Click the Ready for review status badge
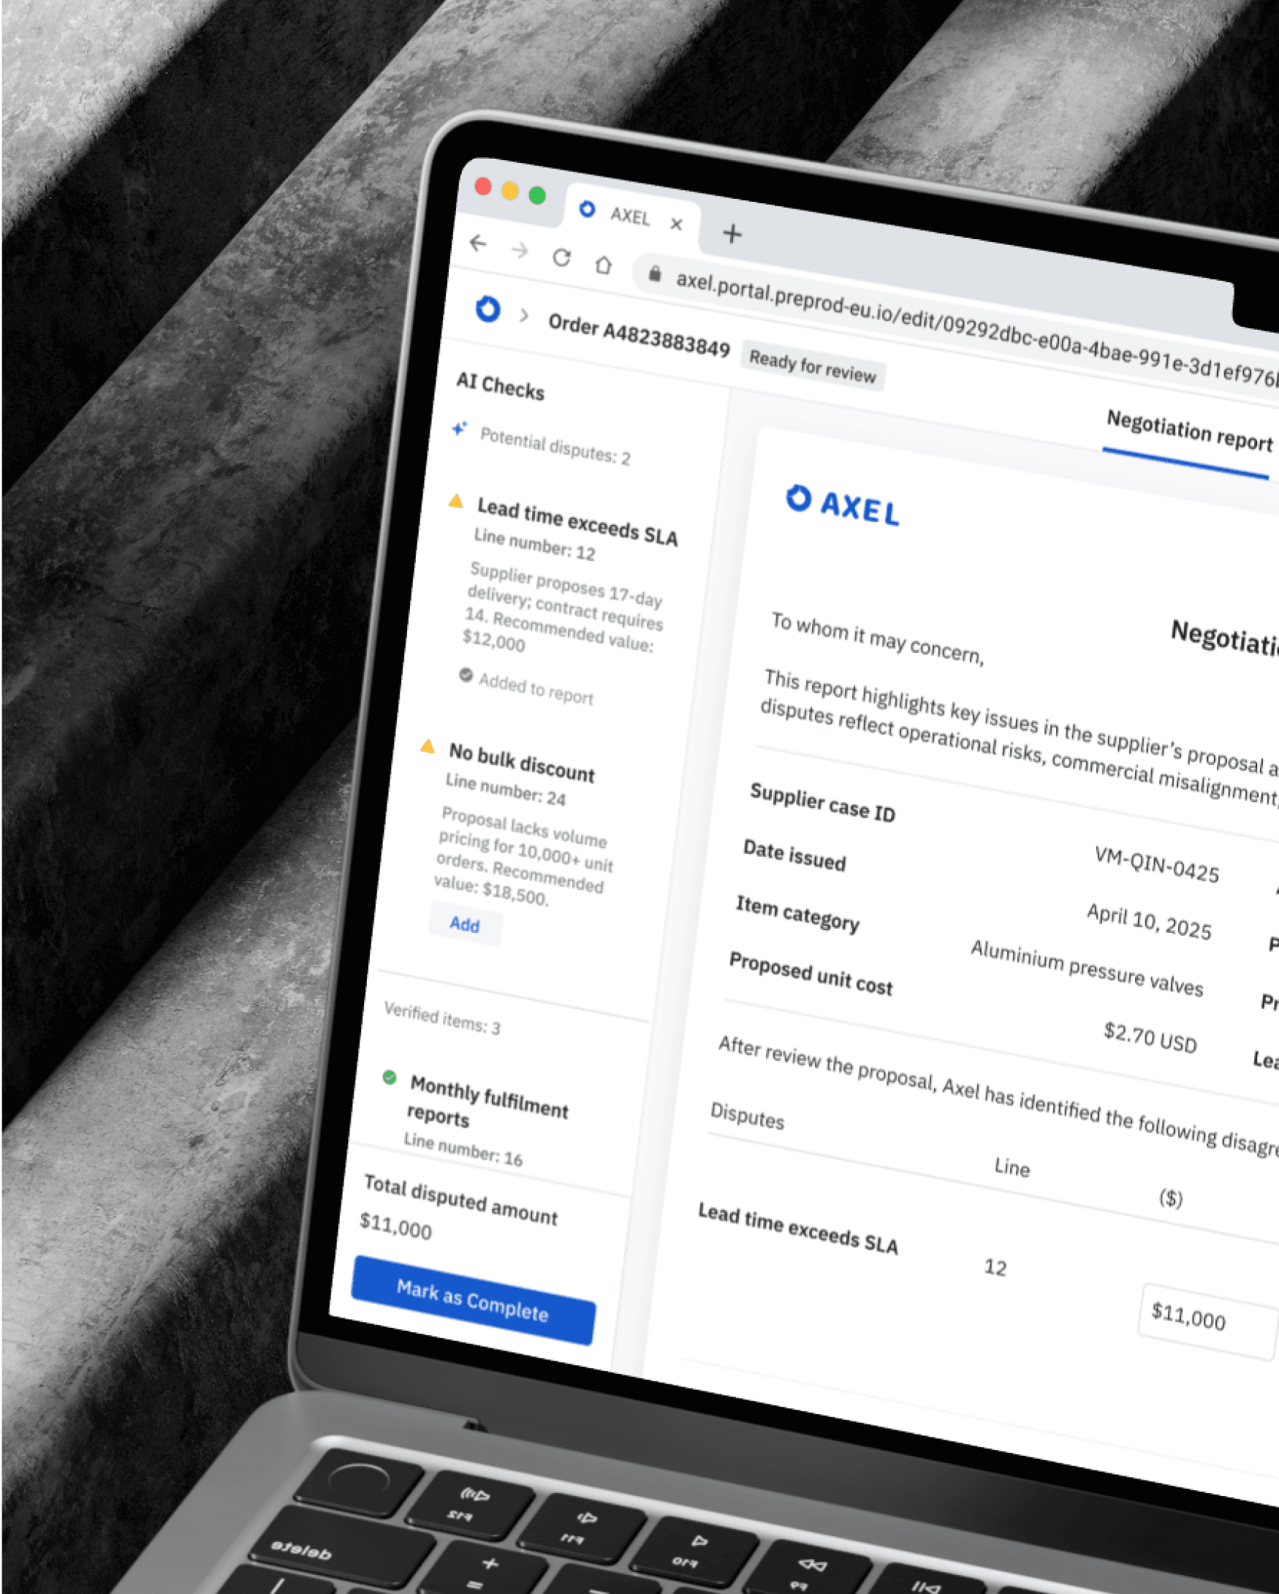Viewport: 1279px width, 1594px height. point(813,368)
